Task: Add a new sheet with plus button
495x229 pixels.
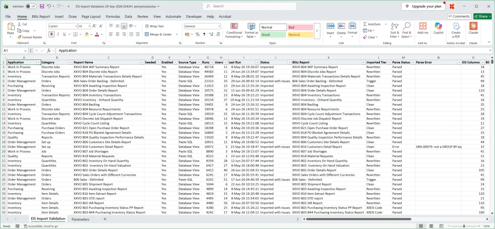Action: pyautogui.click(x=105, y=219)
